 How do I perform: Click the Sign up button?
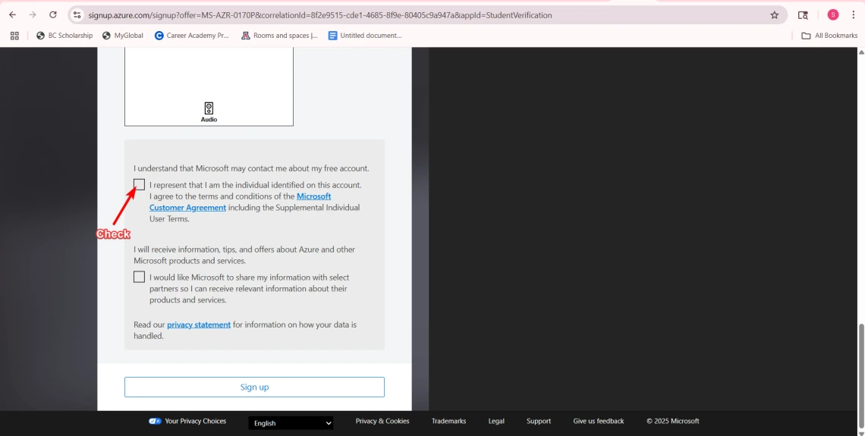254,387
